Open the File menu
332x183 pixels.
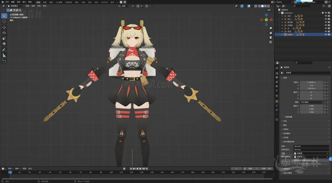(x=7, y=2)
